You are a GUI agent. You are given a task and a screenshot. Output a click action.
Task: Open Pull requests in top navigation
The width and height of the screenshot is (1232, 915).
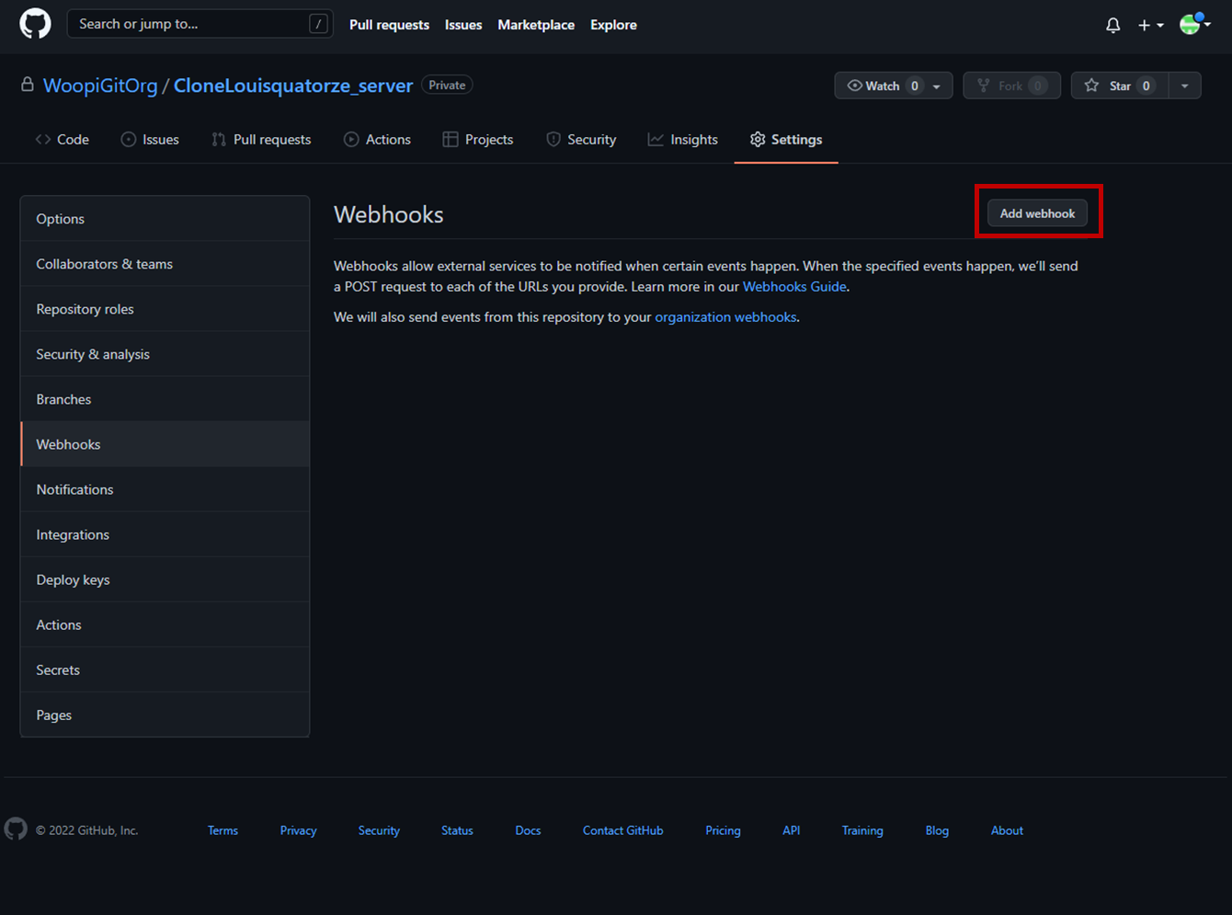coord(389,25)
